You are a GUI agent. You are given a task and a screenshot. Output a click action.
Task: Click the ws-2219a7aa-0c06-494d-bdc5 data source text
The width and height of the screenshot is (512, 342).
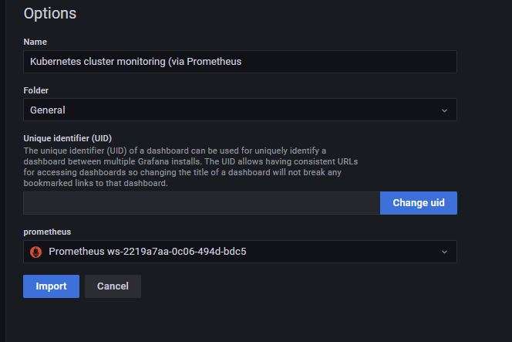pos(180,252)
